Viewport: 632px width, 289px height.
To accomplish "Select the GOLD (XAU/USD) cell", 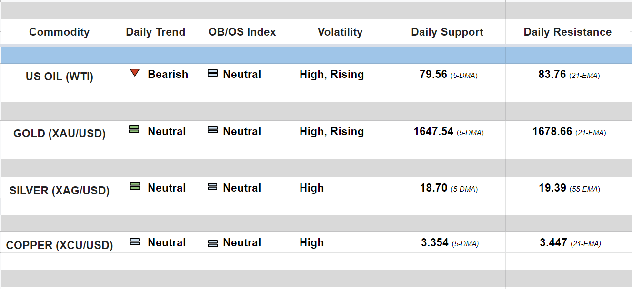I will click(x=60, y=134).
